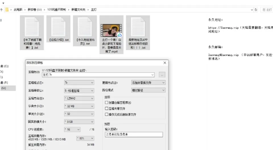Click the refresh icon next to the address bar
Image resolution: width=273 pixels, height=150 pixels.
[x=256, y=10]
